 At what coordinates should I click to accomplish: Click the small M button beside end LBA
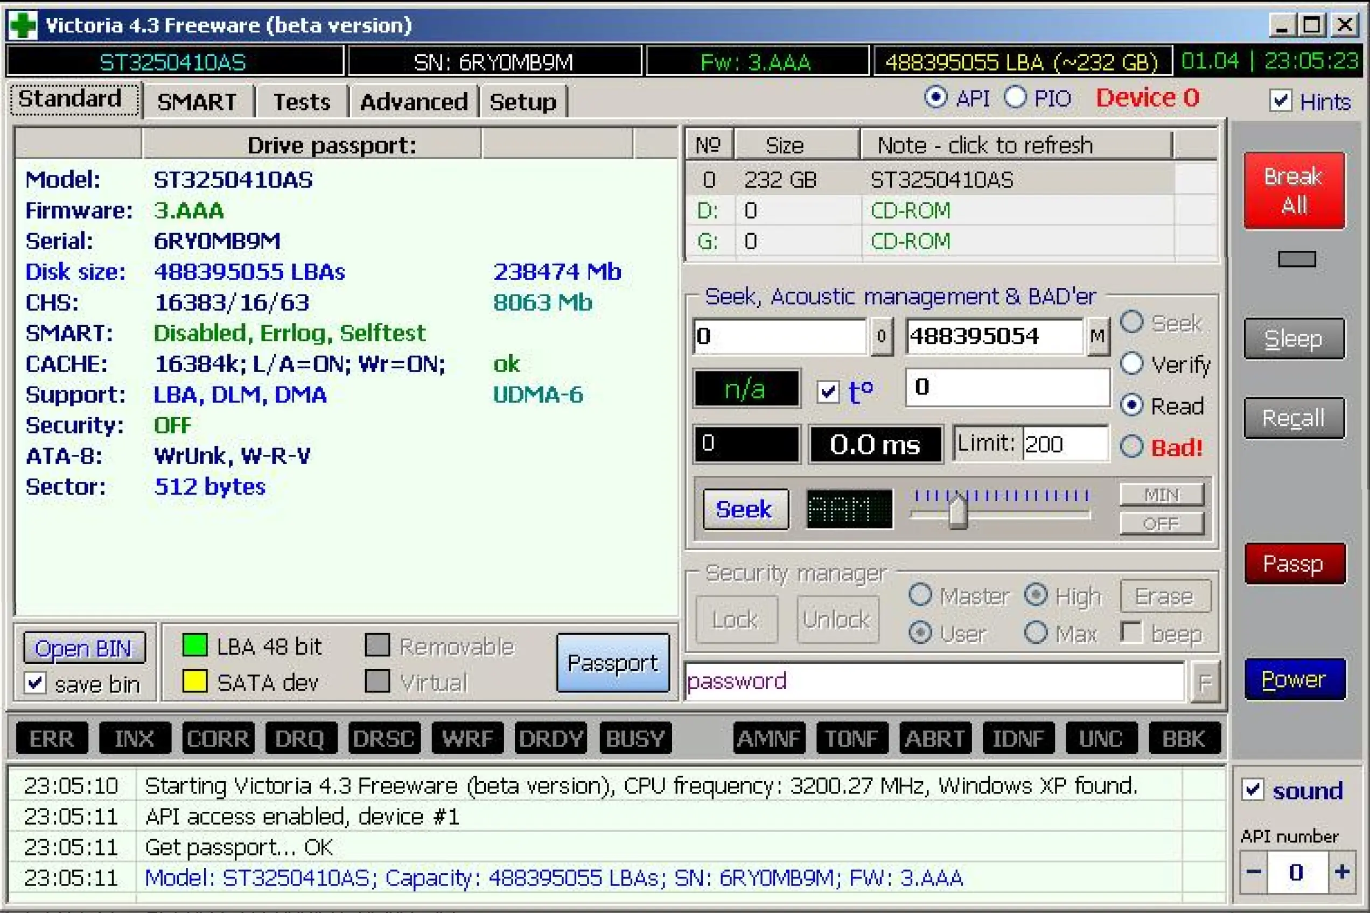click(x=1098, y=336)
